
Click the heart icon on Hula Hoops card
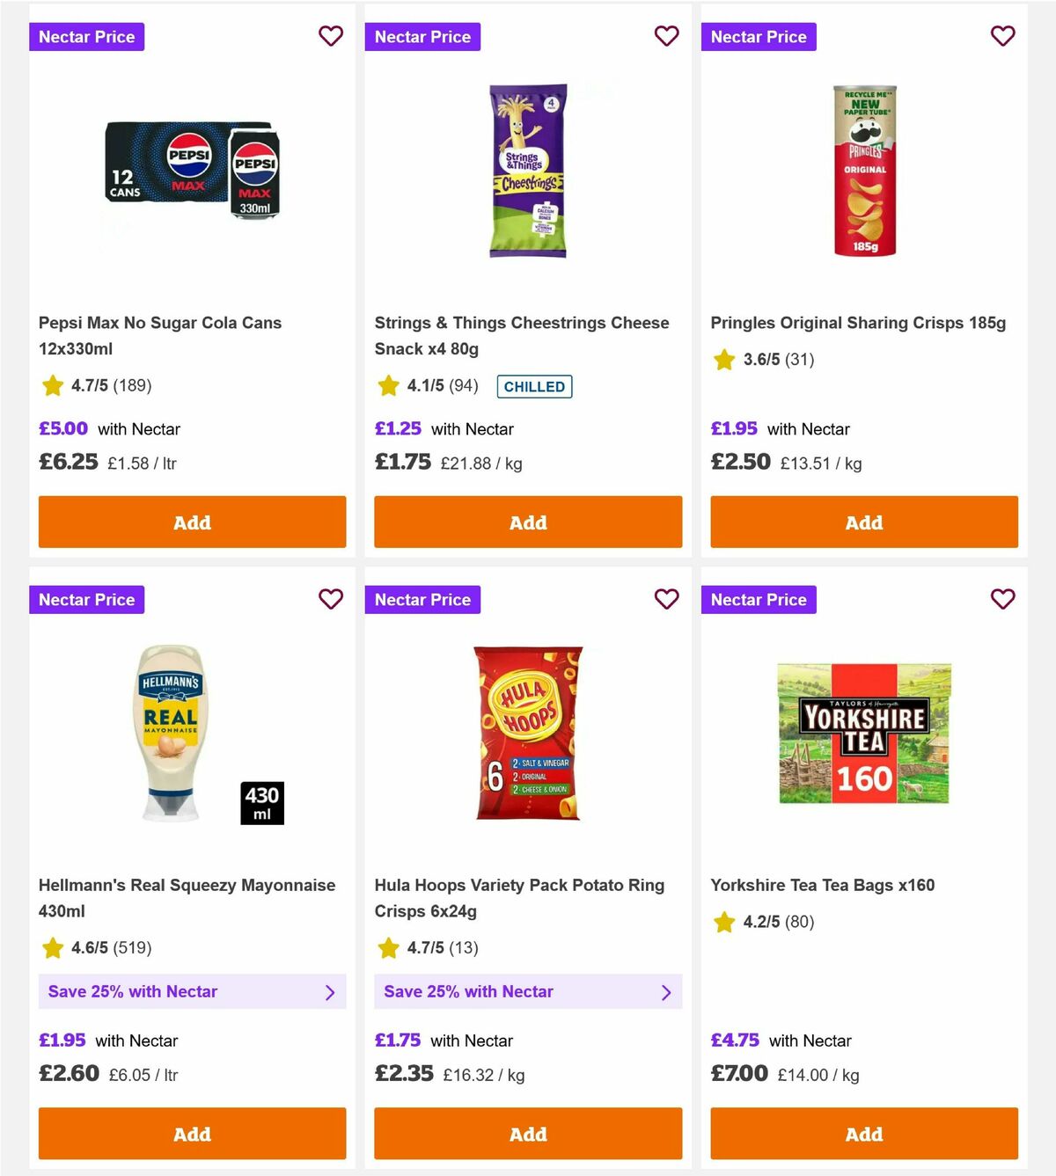click(666, 599)
